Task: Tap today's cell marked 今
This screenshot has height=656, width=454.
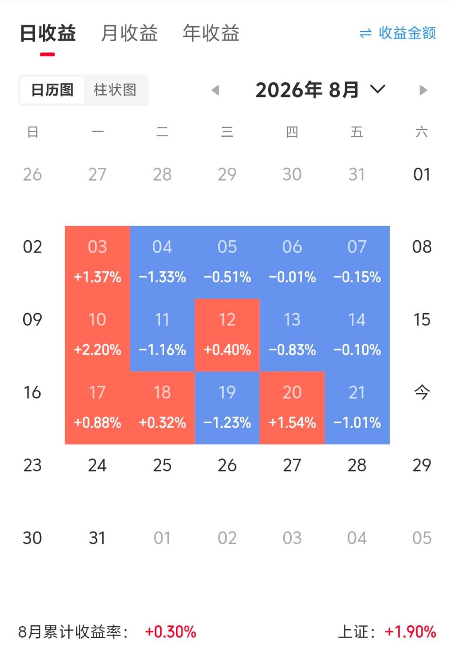Action: [422, 392]
